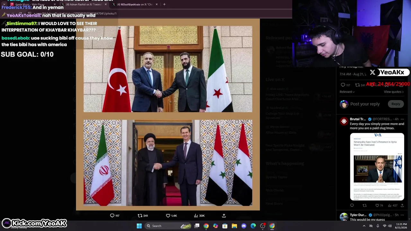Open more options on Brutal Tr... reply

click(402, 119)
